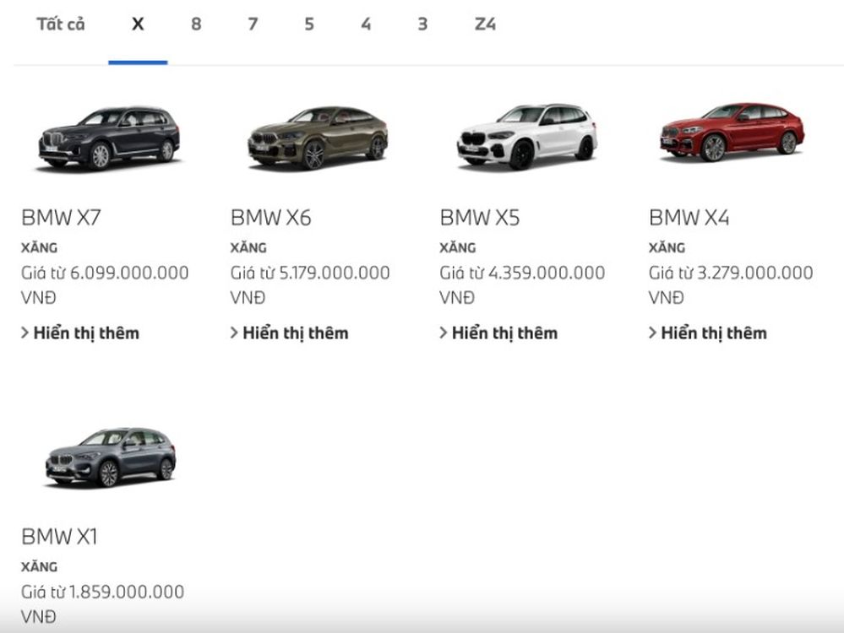844x633 pixels.
Task: Click the XĂNG label under BMW X5
Action: click(458, 247)
